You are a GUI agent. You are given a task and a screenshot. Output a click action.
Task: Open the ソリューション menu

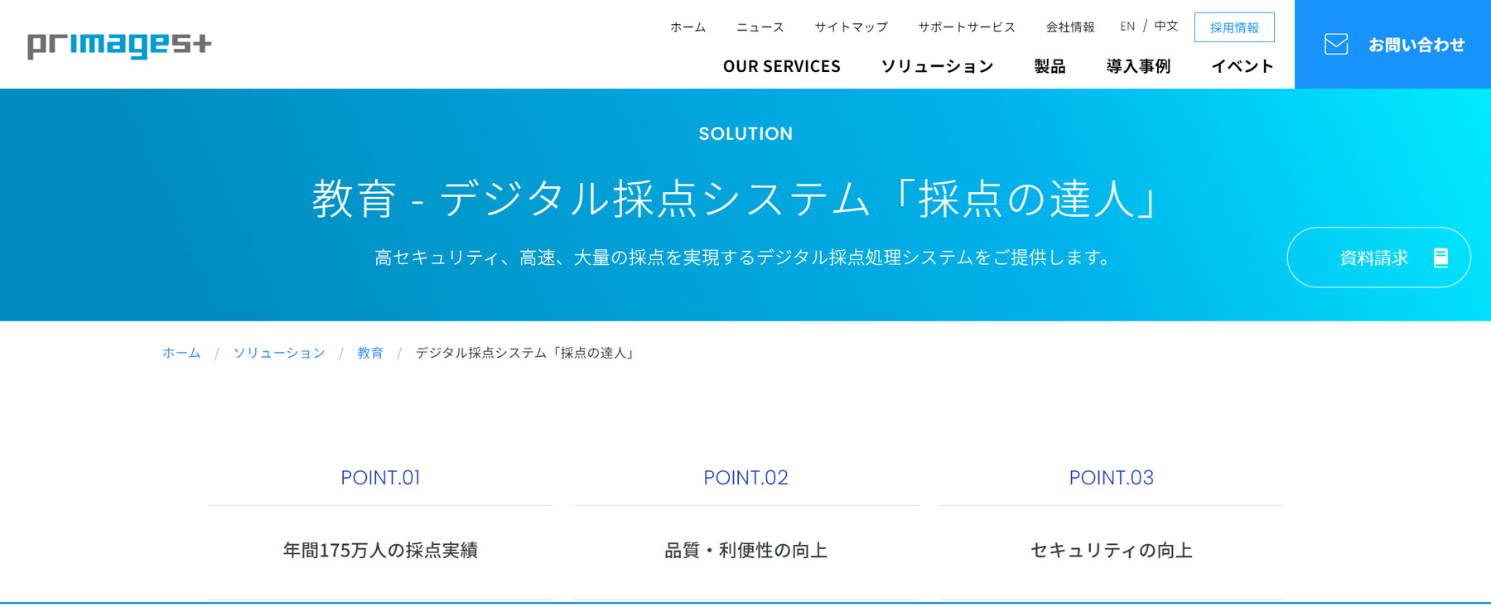(937, 66)
